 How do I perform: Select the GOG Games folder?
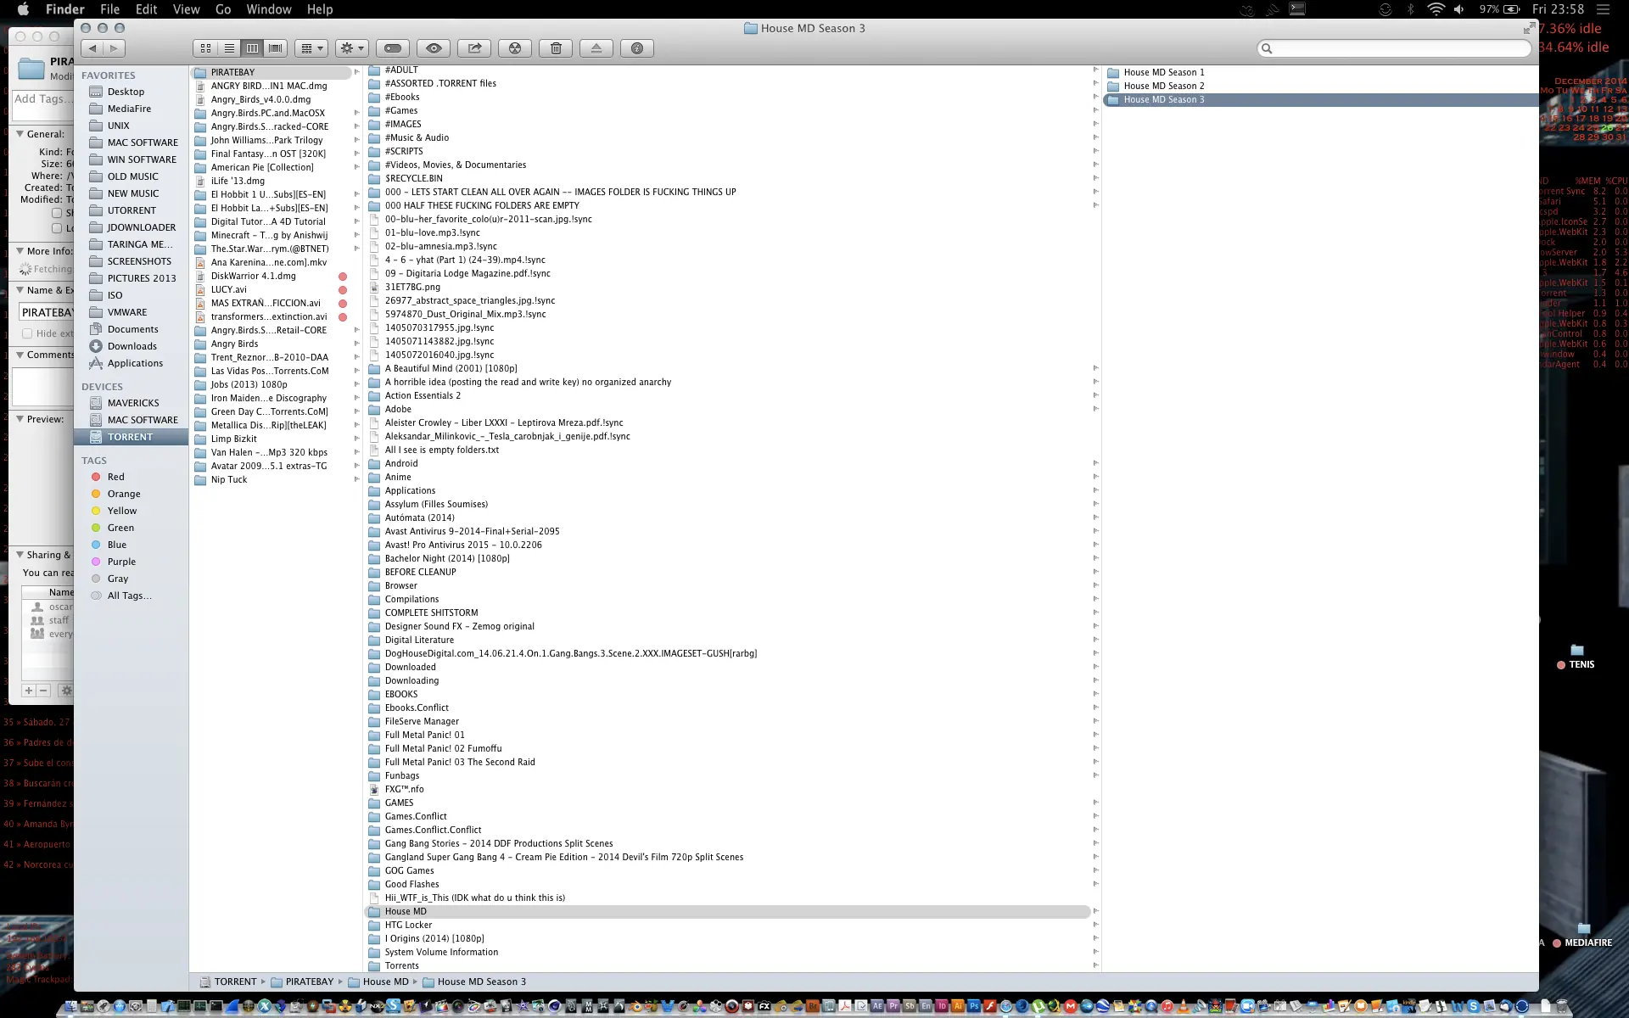(409, 870)
